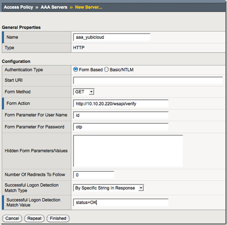Choose the Basic/NTLM authentication type

pyautogui.click(x=106, y=70)
